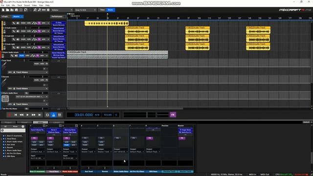
Task: Toggle mute on mixer channel 3
Action: [x=67, y=145]
